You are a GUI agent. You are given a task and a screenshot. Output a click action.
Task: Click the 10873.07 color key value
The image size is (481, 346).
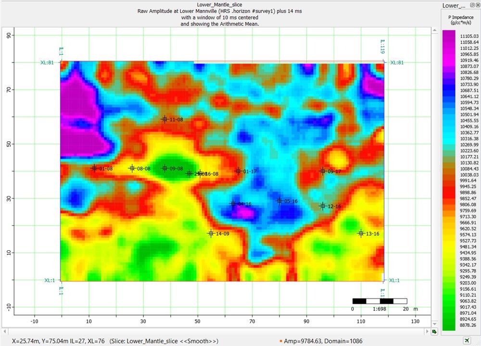469,66
